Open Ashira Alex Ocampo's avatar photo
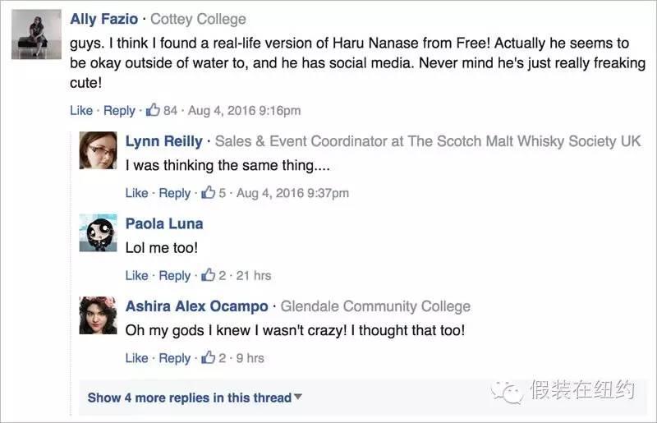This screenshot has height=423, width=657. point(98,315)
